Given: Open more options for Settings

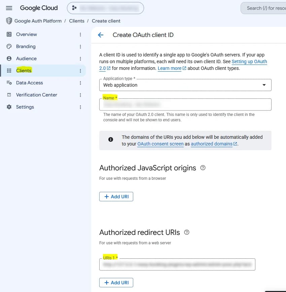Looking at the screenshot, I should (80, 107).
